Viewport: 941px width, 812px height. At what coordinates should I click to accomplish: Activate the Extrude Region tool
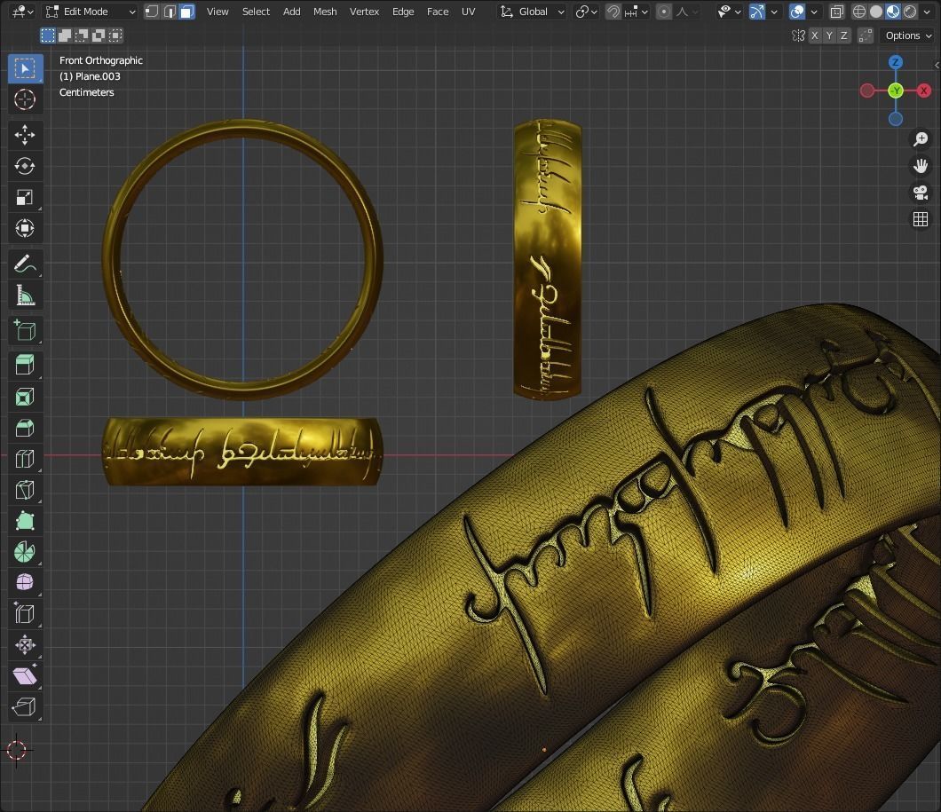click(x=25, y=365)
